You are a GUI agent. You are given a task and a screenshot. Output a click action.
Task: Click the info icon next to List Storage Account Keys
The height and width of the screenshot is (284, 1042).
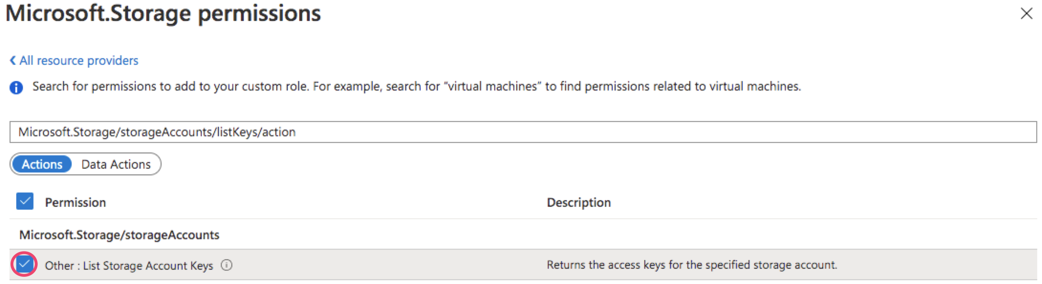point(227,265)
